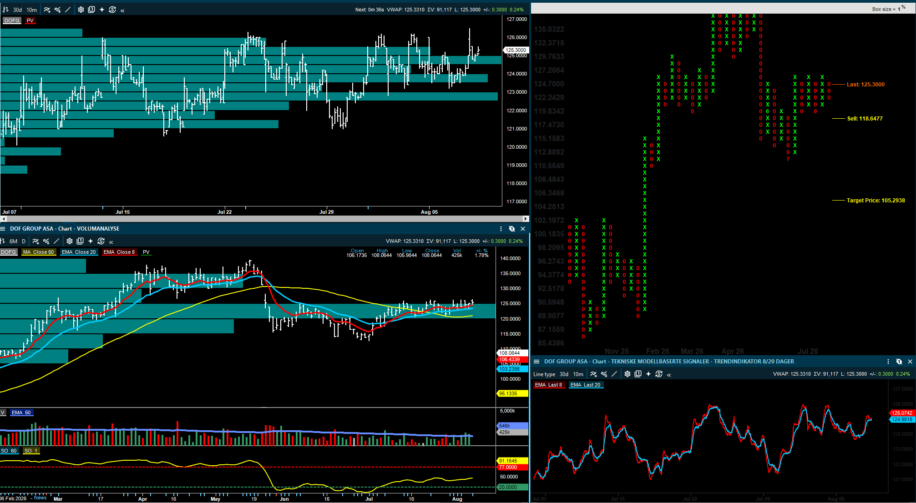Toggle currency conversion in VOLUMANALYSE chart
916x503 pixels.
click(101, 241)
